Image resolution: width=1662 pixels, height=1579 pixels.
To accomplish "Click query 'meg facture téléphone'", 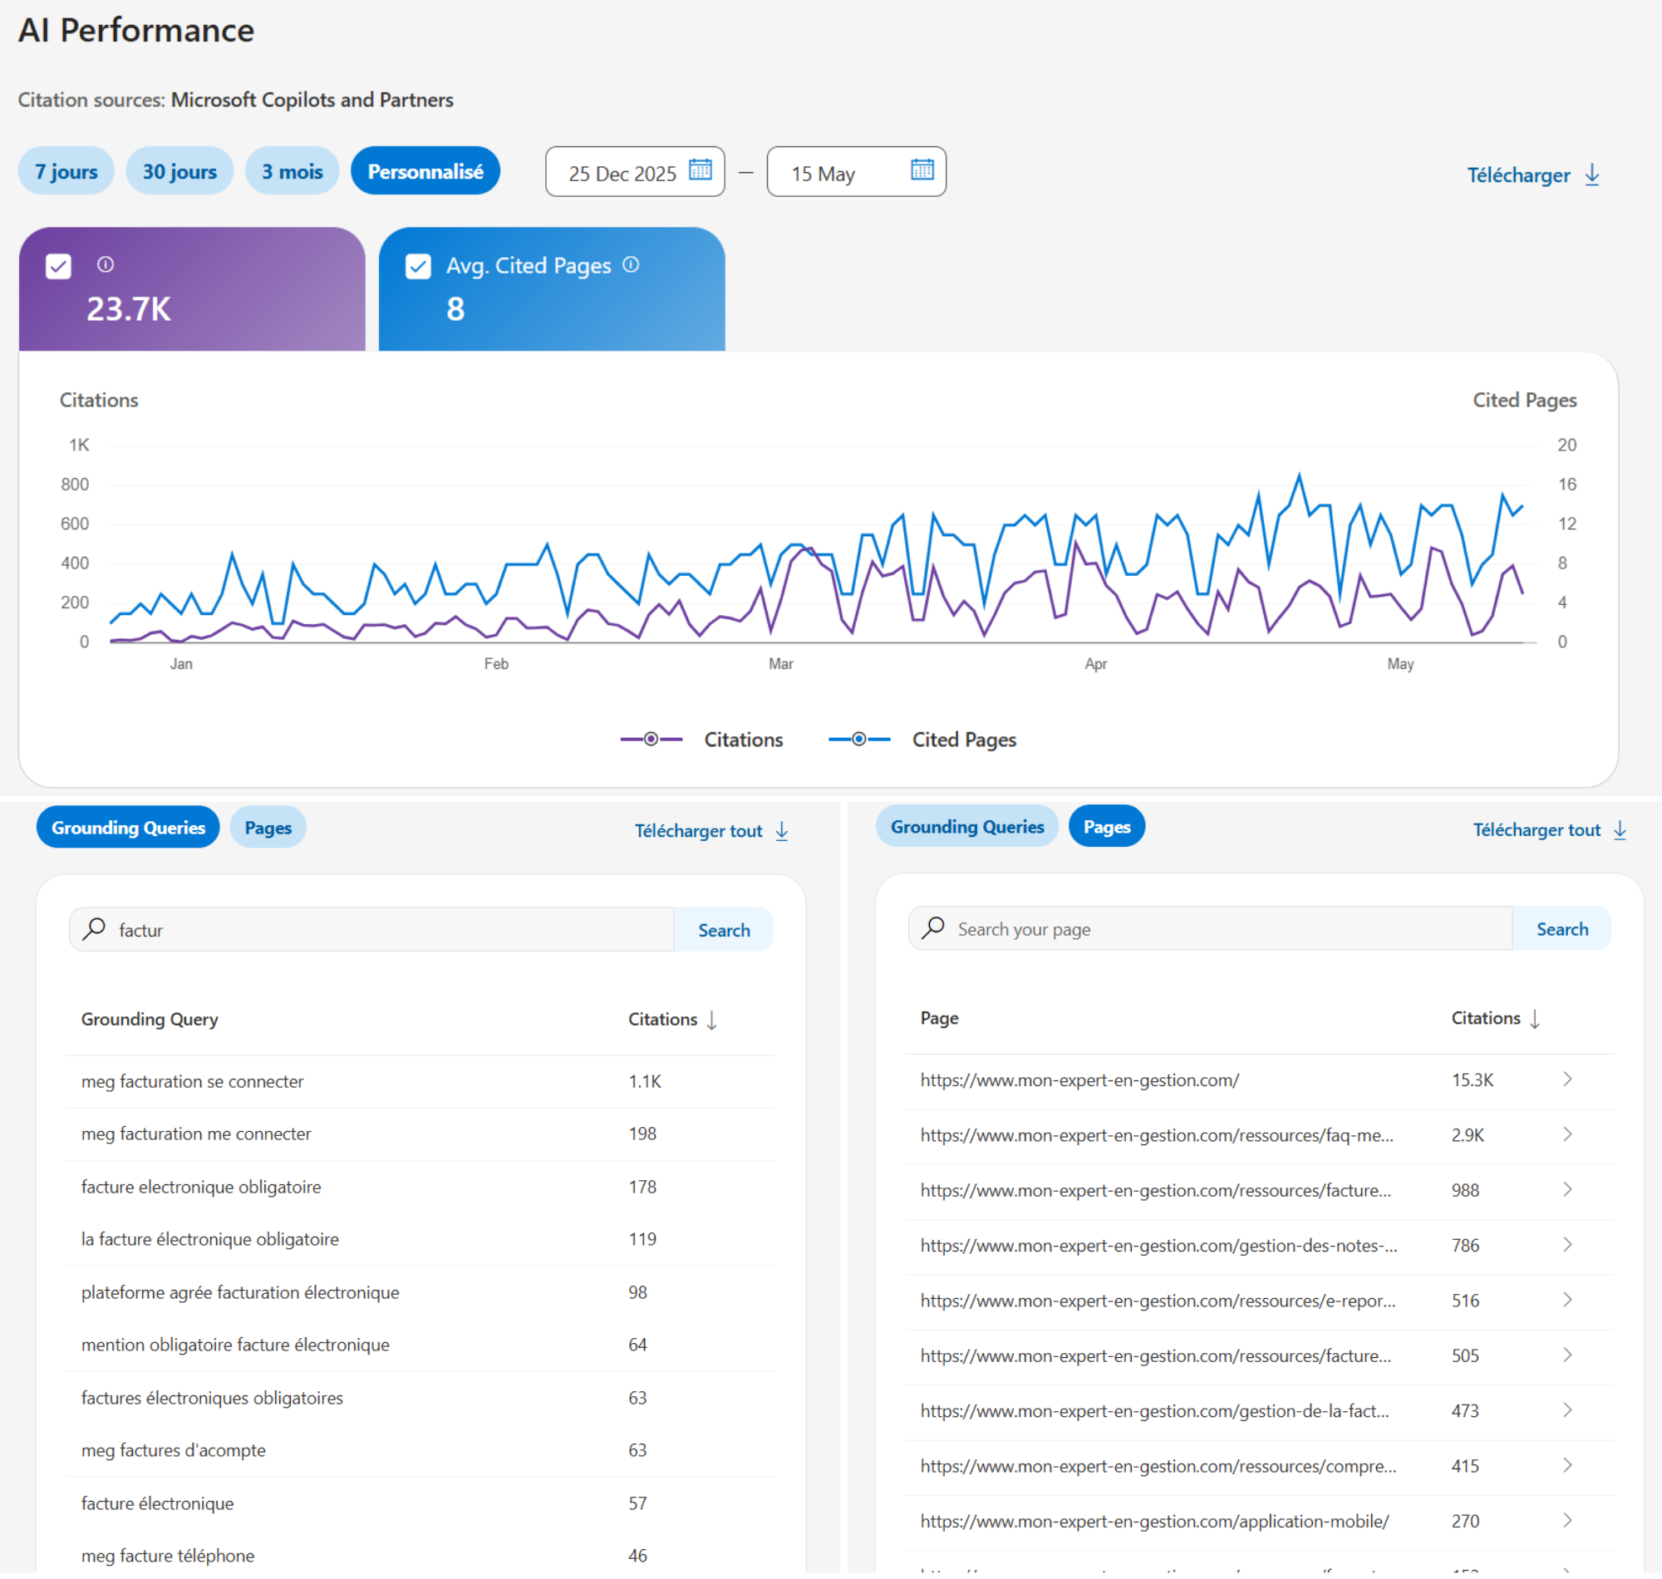I will coord(168,1557).
